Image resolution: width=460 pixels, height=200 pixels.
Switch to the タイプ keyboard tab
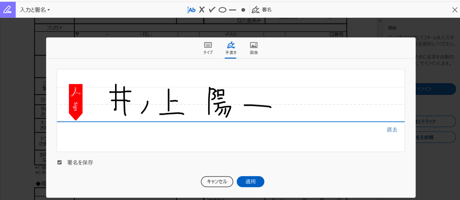coord(208,48)
